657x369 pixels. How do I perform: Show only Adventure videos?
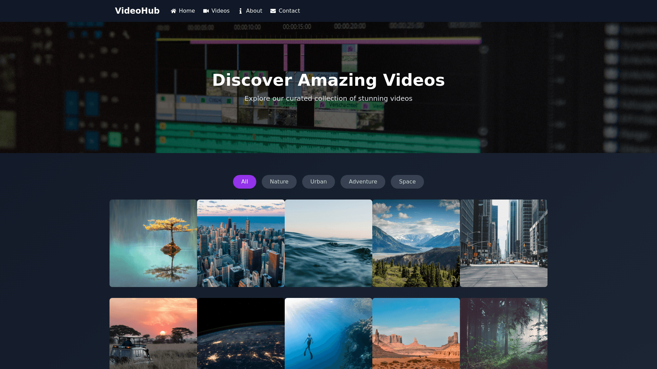363,182
